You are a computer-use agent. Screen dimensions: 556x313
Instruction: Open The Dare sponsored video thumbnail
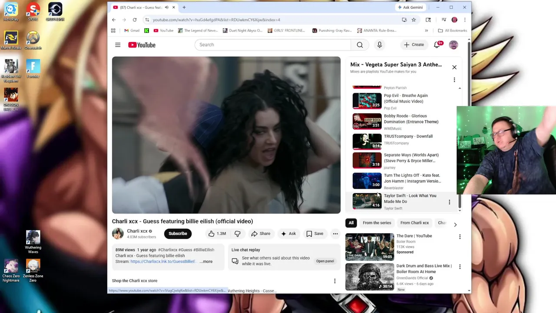click(x=370, y=247)
